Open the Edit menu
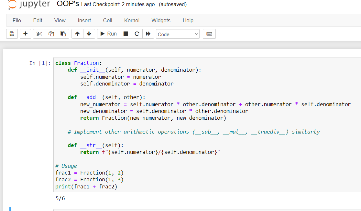 (x=38, y=20)
